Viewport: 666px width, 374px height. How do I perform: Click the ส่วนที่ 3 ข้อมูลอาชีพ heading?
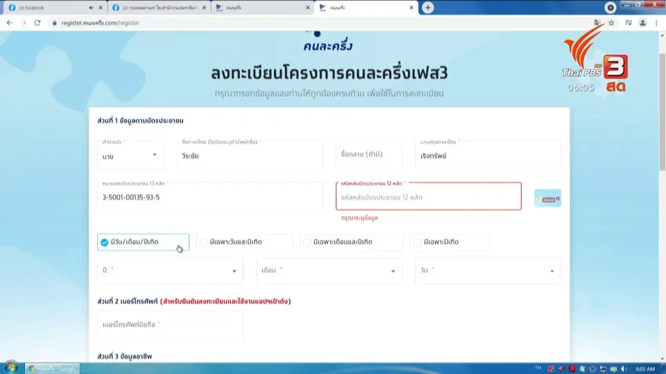pos(124,356)
